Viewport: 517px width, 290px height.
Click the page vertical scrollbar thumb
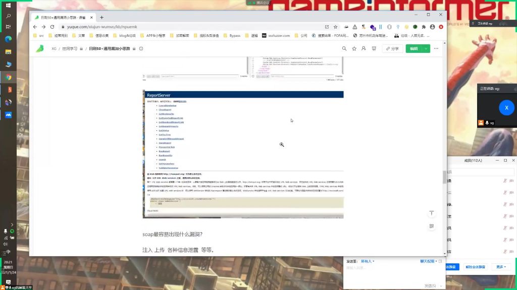click(444, 178)
